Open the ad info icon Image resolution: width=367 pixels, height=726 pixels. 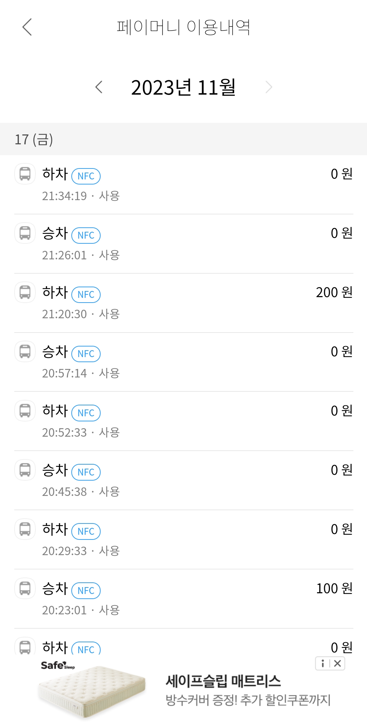pyautogui.click(x=323, y=663)
